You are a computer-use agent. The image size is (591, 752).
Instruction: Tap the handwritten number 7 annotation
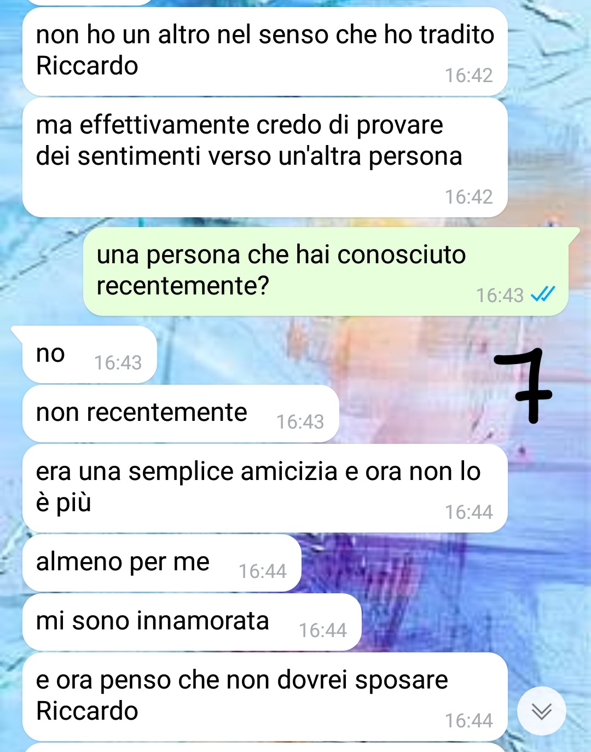click(523, 385)
